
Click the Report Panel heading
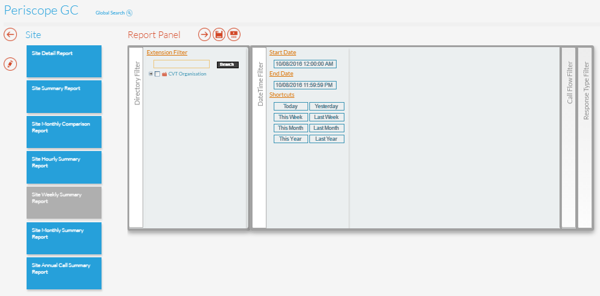[x=154, y=35]
